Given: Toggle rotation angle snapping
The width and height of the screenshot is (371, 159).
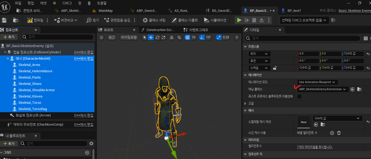Looking at the screenshot, I should click(202, 37).
